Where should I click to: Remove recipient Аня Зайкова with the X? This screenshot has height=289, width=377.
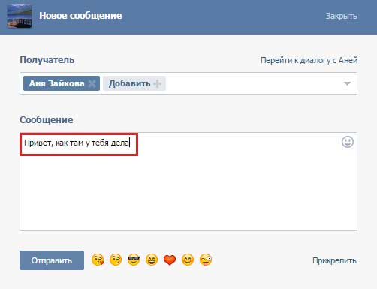(92, 83)
